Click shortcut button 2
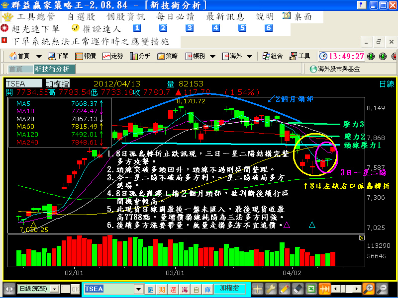The height and width of the screenshot is (298, 398). [163, 28]
